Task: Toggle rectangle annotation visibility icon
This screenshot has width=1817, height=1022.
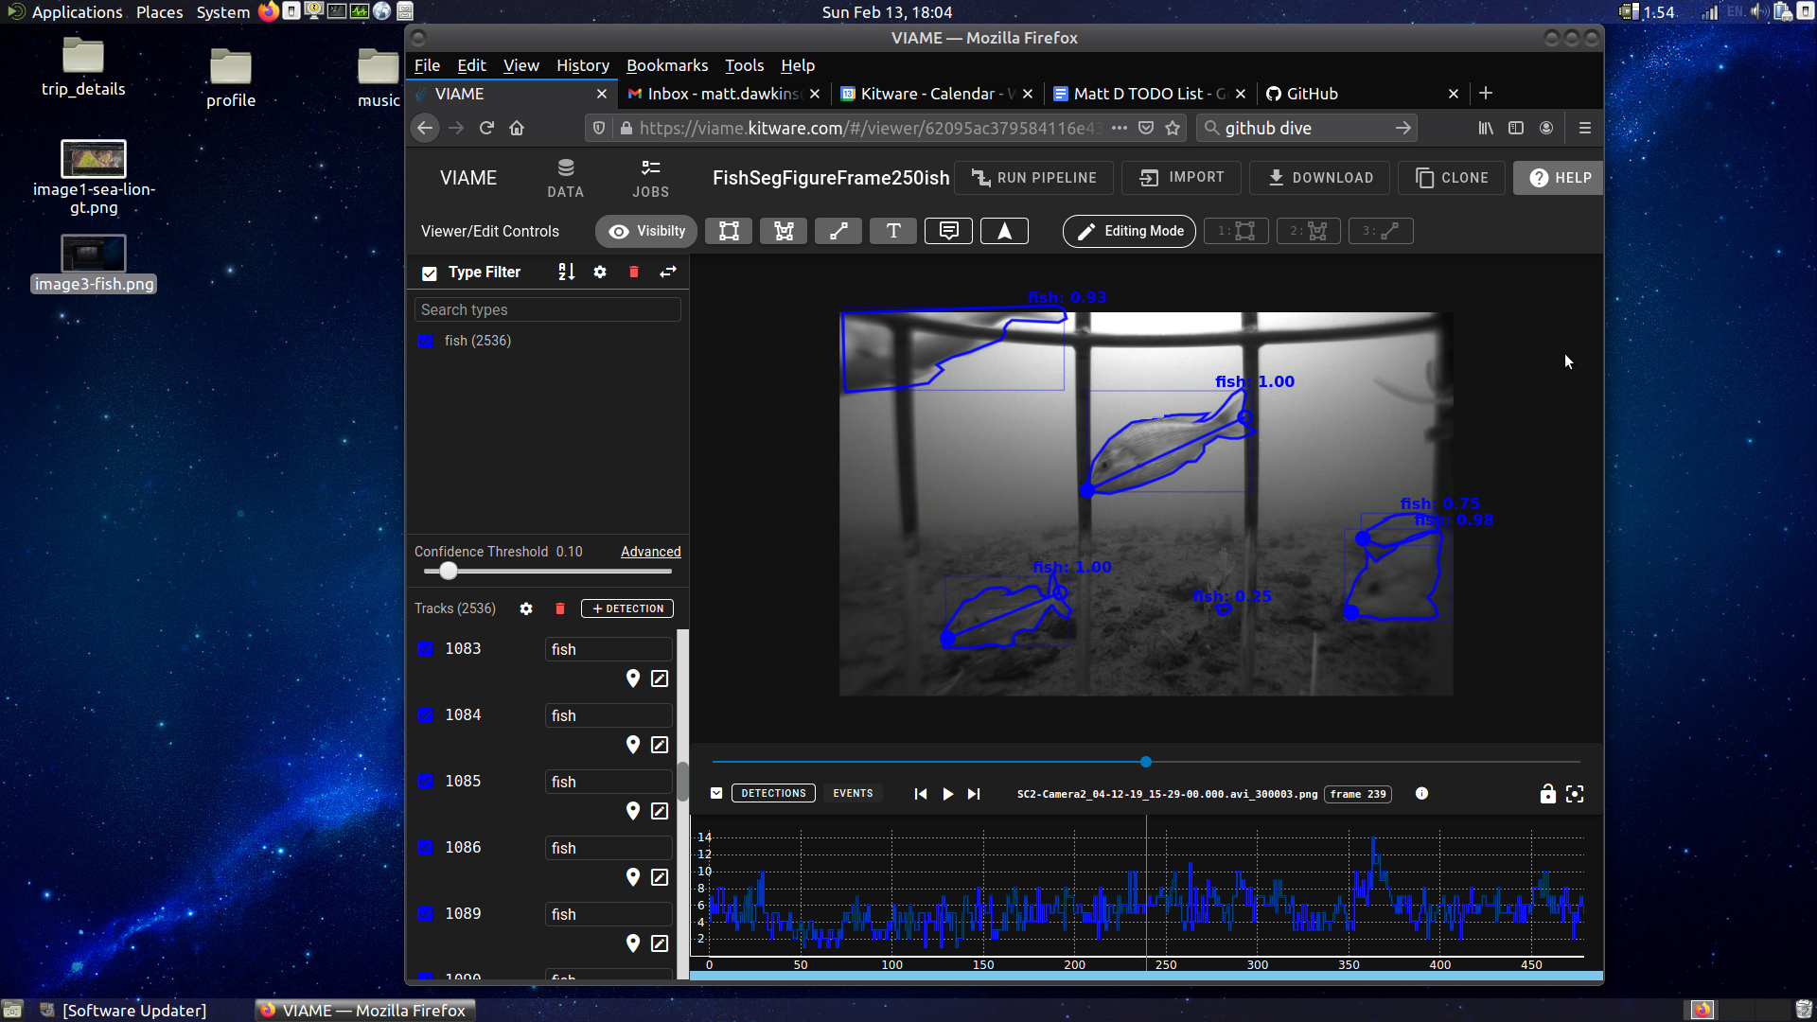Action: 729,231
